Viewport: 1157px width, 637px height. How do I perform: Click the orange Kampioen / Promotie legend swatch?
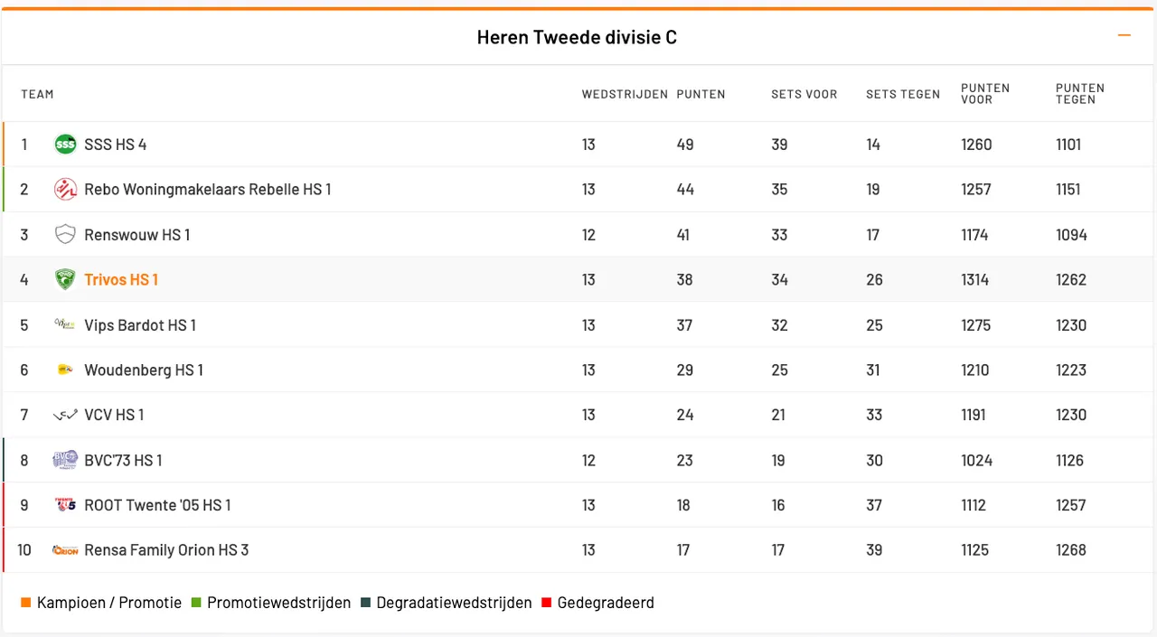(25, 603)
